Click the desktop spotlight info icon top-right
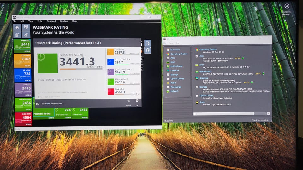Image resolution: width=303 pixels, height=170 pixels. click(x=287, y=6)
